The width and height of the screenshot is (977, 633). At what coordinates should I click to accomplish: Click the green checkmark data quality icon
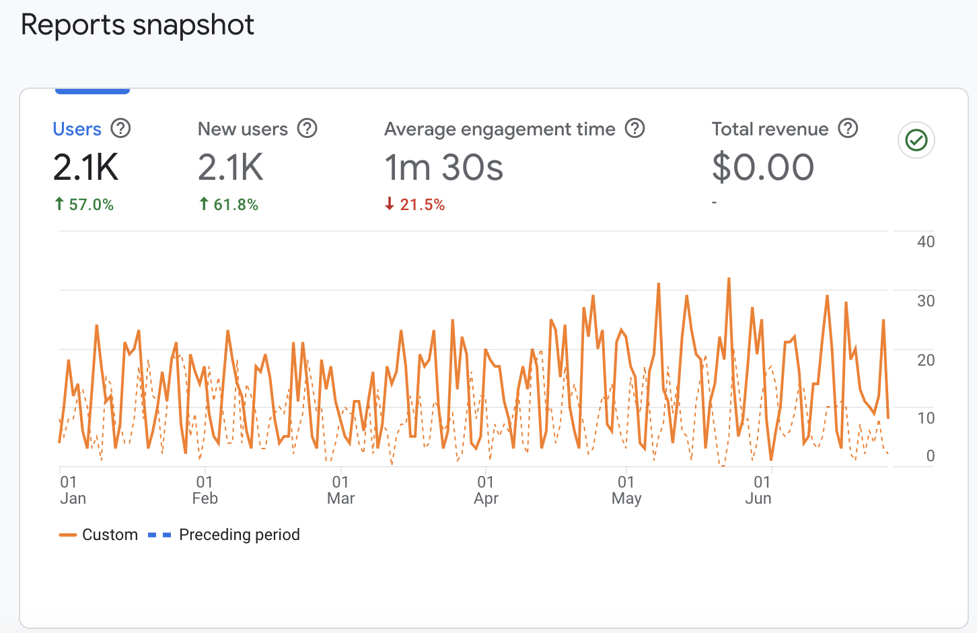tap(916, 140)
